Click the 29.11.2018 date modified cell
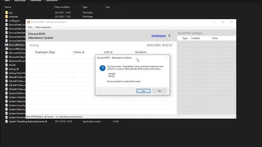The height and width of the screenshot is (147, 262). click(63, 122)
